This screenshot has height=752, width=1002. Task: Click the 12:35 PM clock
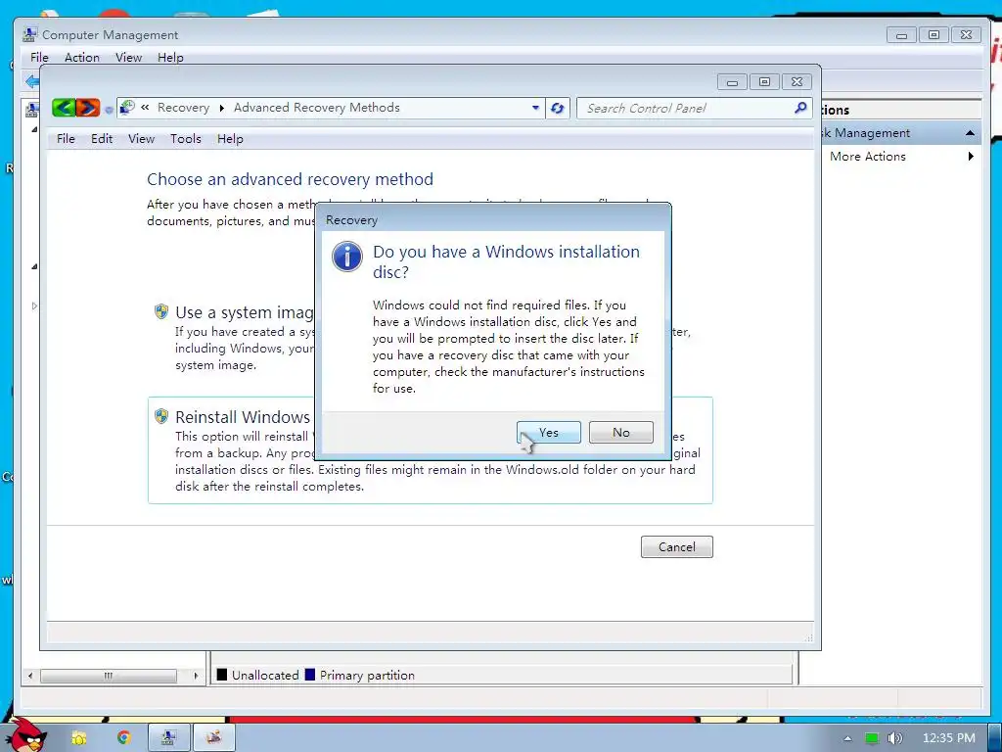point(949,738)
